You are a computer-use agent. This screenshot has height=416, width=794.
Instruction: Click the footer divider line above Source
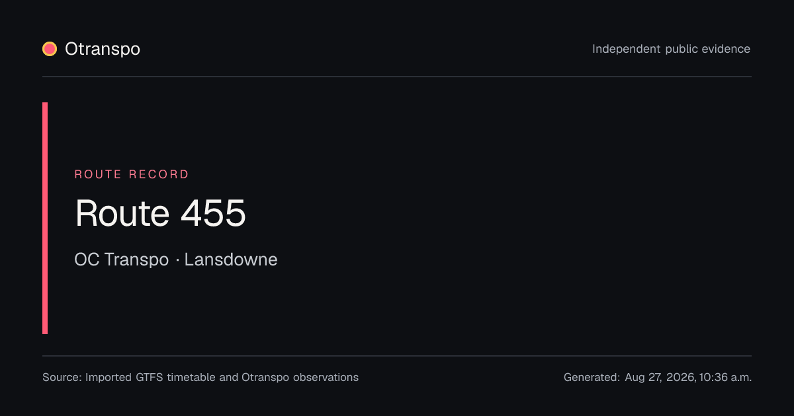tap(397, 356)
